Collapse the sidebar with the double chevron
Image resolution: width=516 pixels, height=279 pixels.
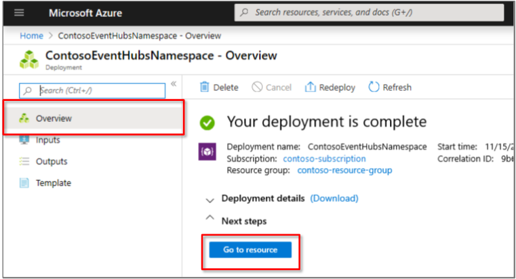pyautogui.click(x=174, y=84)
